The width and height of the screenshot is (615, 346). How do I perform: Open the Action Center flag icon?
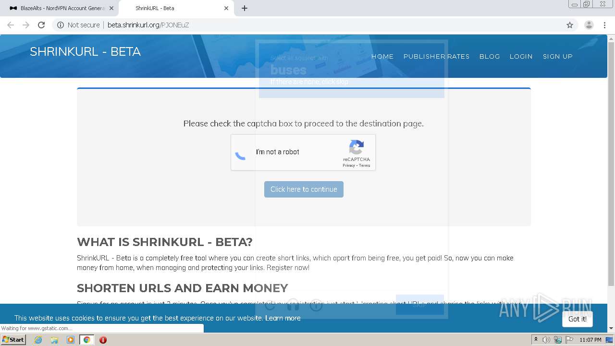click(x=569, y=340)
